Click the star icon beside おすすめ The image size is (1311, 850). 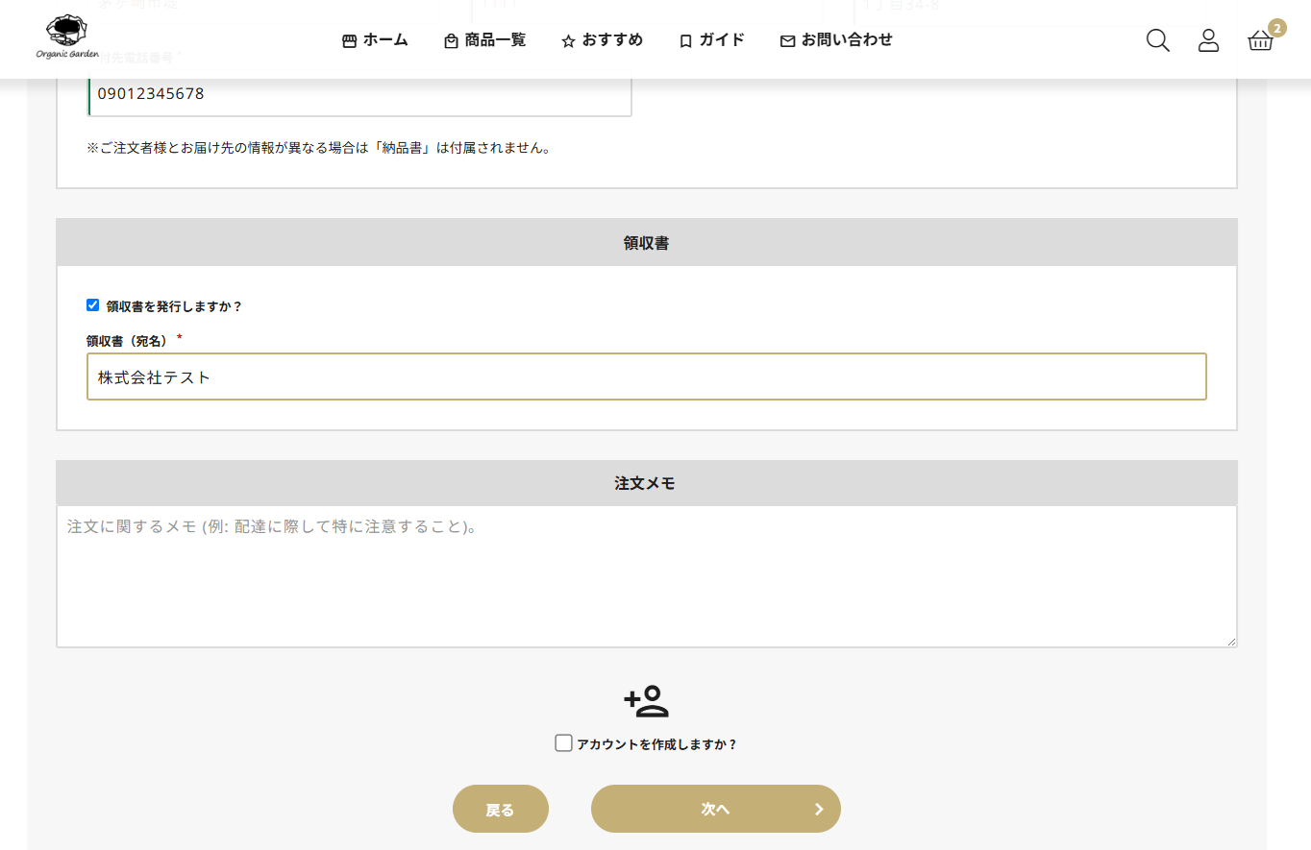coord(568,41)
